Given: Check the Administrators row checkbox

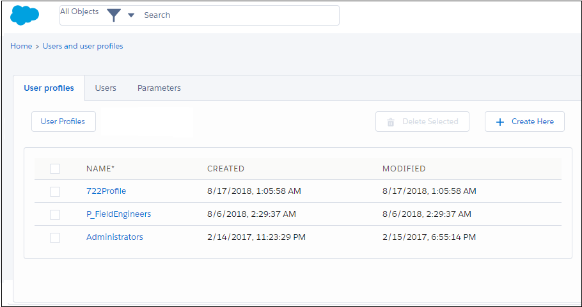Looking at the screenshot, I should [55, 238].
